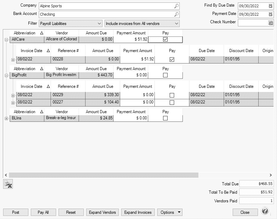
Task: Click the Pay All button
Action: pyautogui.click(x=44, y=212)
